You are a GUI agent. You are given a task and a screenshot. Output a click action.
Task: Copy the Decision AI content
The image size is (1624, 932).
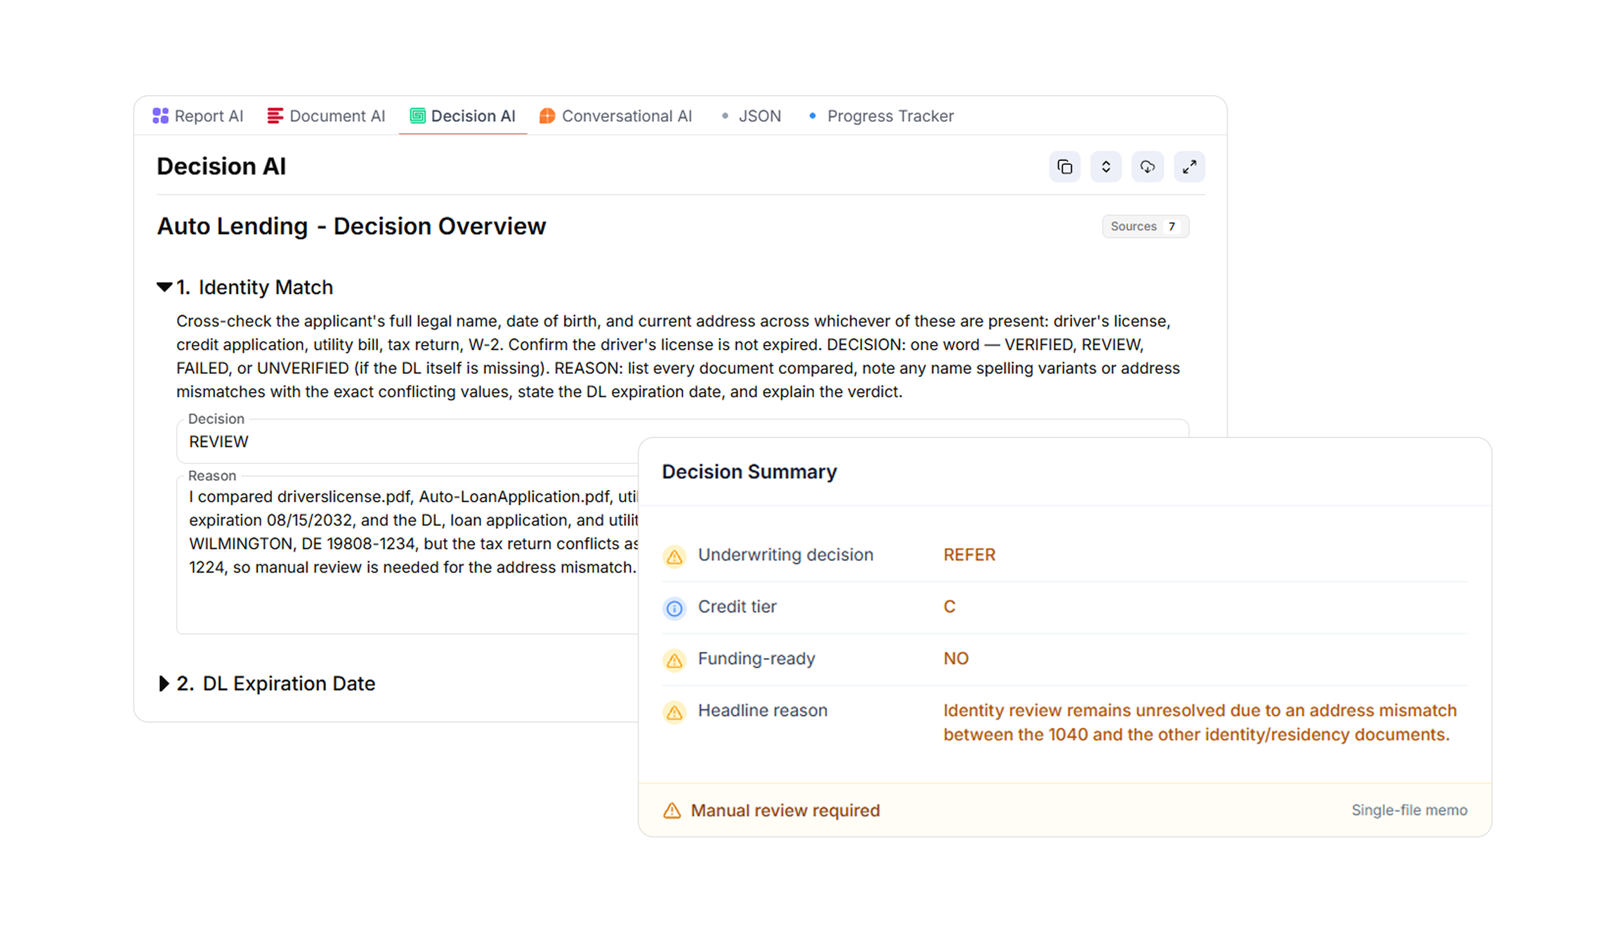(1064, 167)
